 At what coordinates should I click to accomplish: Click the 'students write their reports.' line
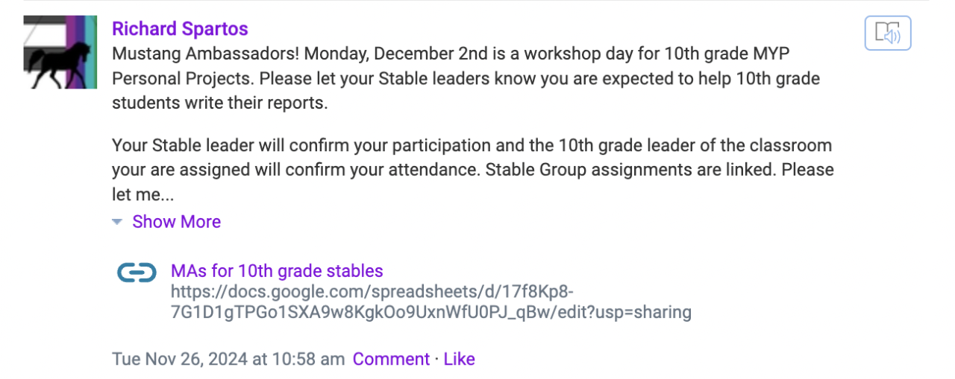(219, 103)
